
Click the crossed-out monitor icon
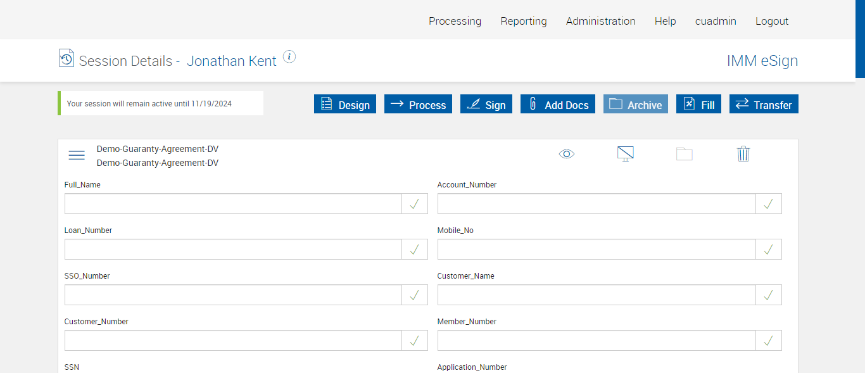(626, 154)
